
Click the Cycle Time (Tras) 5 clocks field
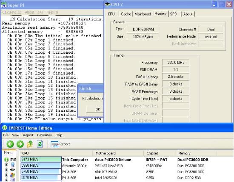point(176,99)
